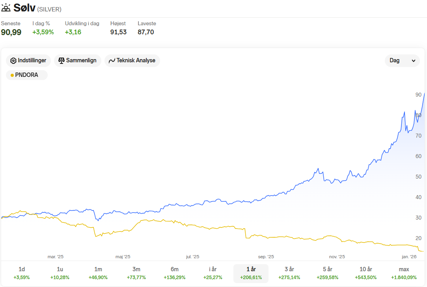The image size is (427, 287).
Task: Click the jan. '26 axis label
Action: coord(409,257)
